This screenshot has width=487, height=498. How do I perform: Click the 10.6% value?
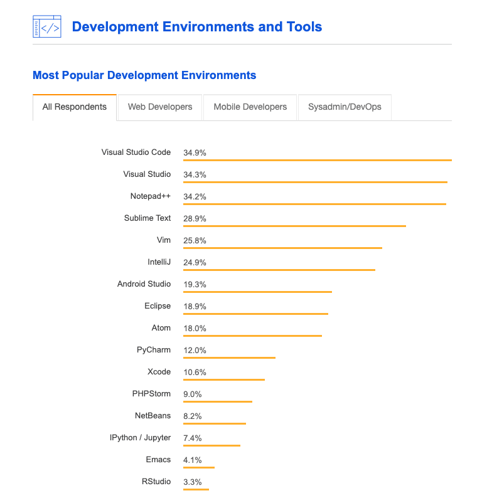click(195, 372)
